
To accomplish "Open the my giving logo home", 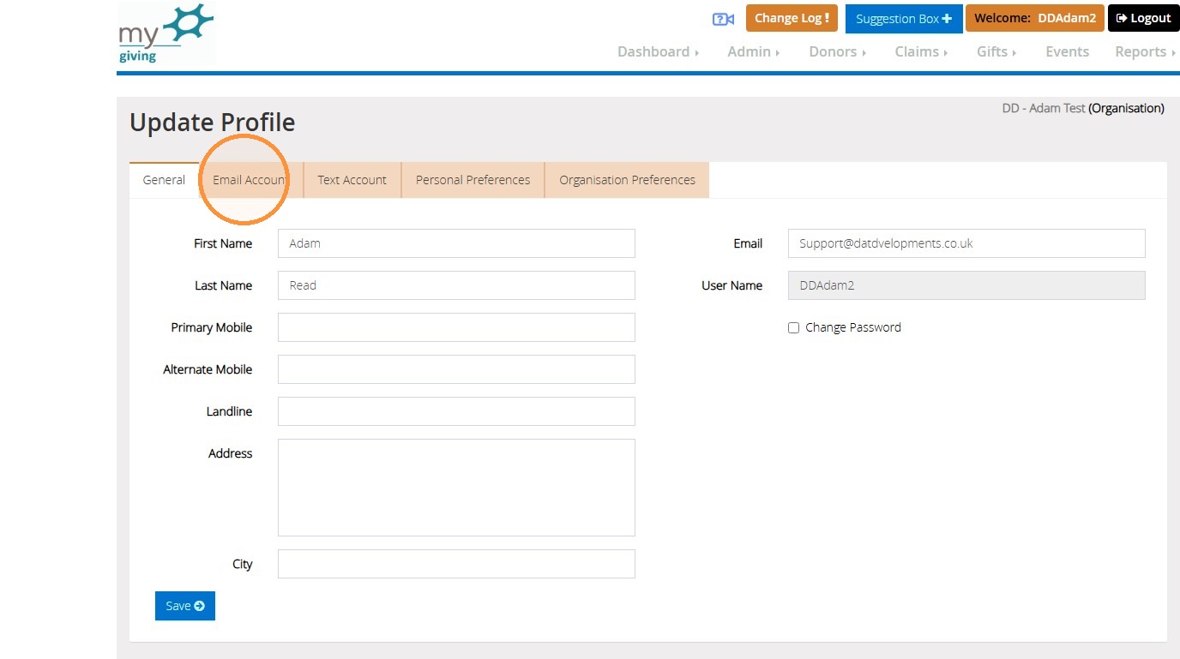I will tap(166, 34).
